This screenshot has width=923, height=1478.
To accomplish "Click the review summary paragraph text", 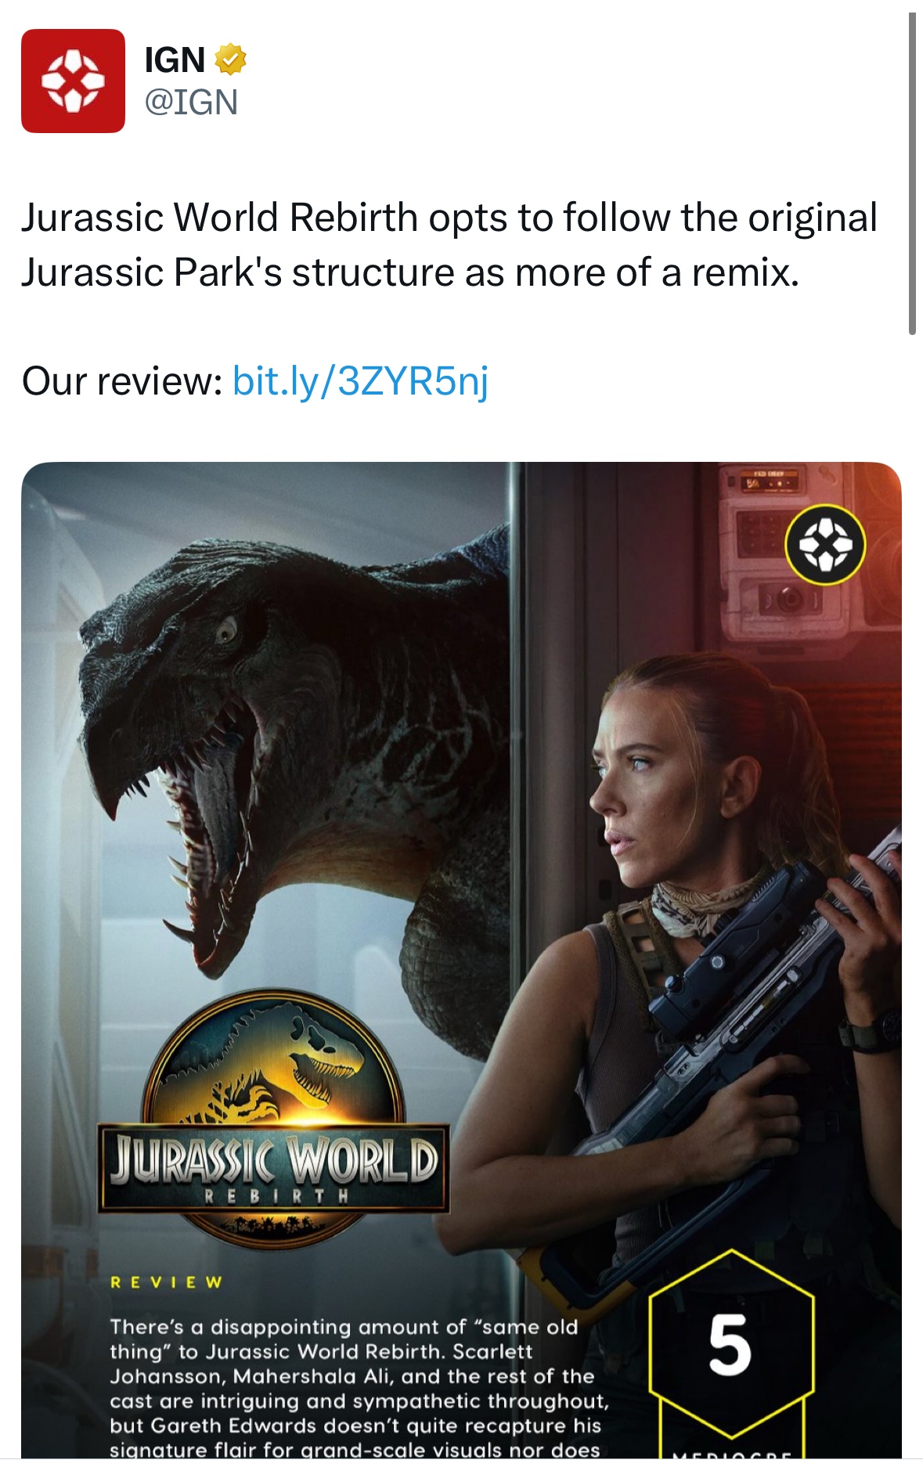I will pyautogui.click(x=359, y=1388).
